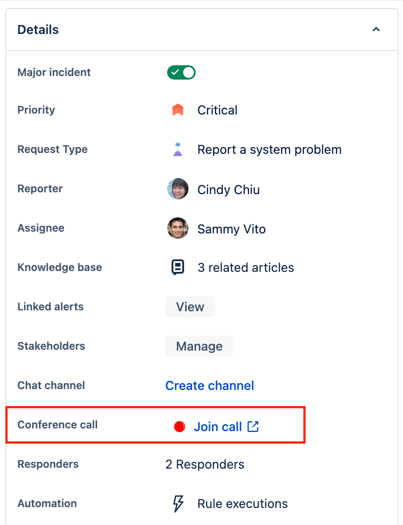View the linked alerts
The image size is (403, 525).
pyautogui.click(x=190, y=307)
